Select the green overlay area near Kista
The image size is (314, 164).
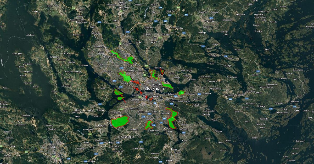tap(130, 60)
